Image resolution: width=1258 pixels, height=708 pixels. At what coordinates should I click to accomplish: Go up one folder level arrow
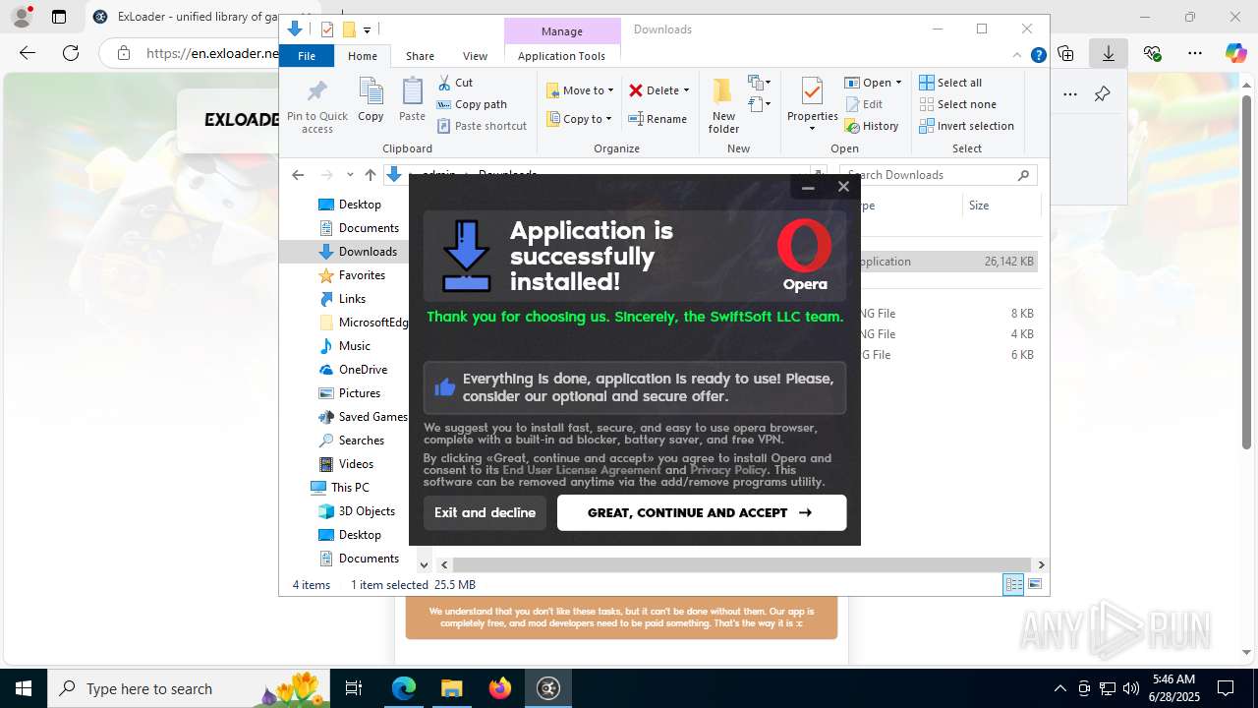(370, 175)
